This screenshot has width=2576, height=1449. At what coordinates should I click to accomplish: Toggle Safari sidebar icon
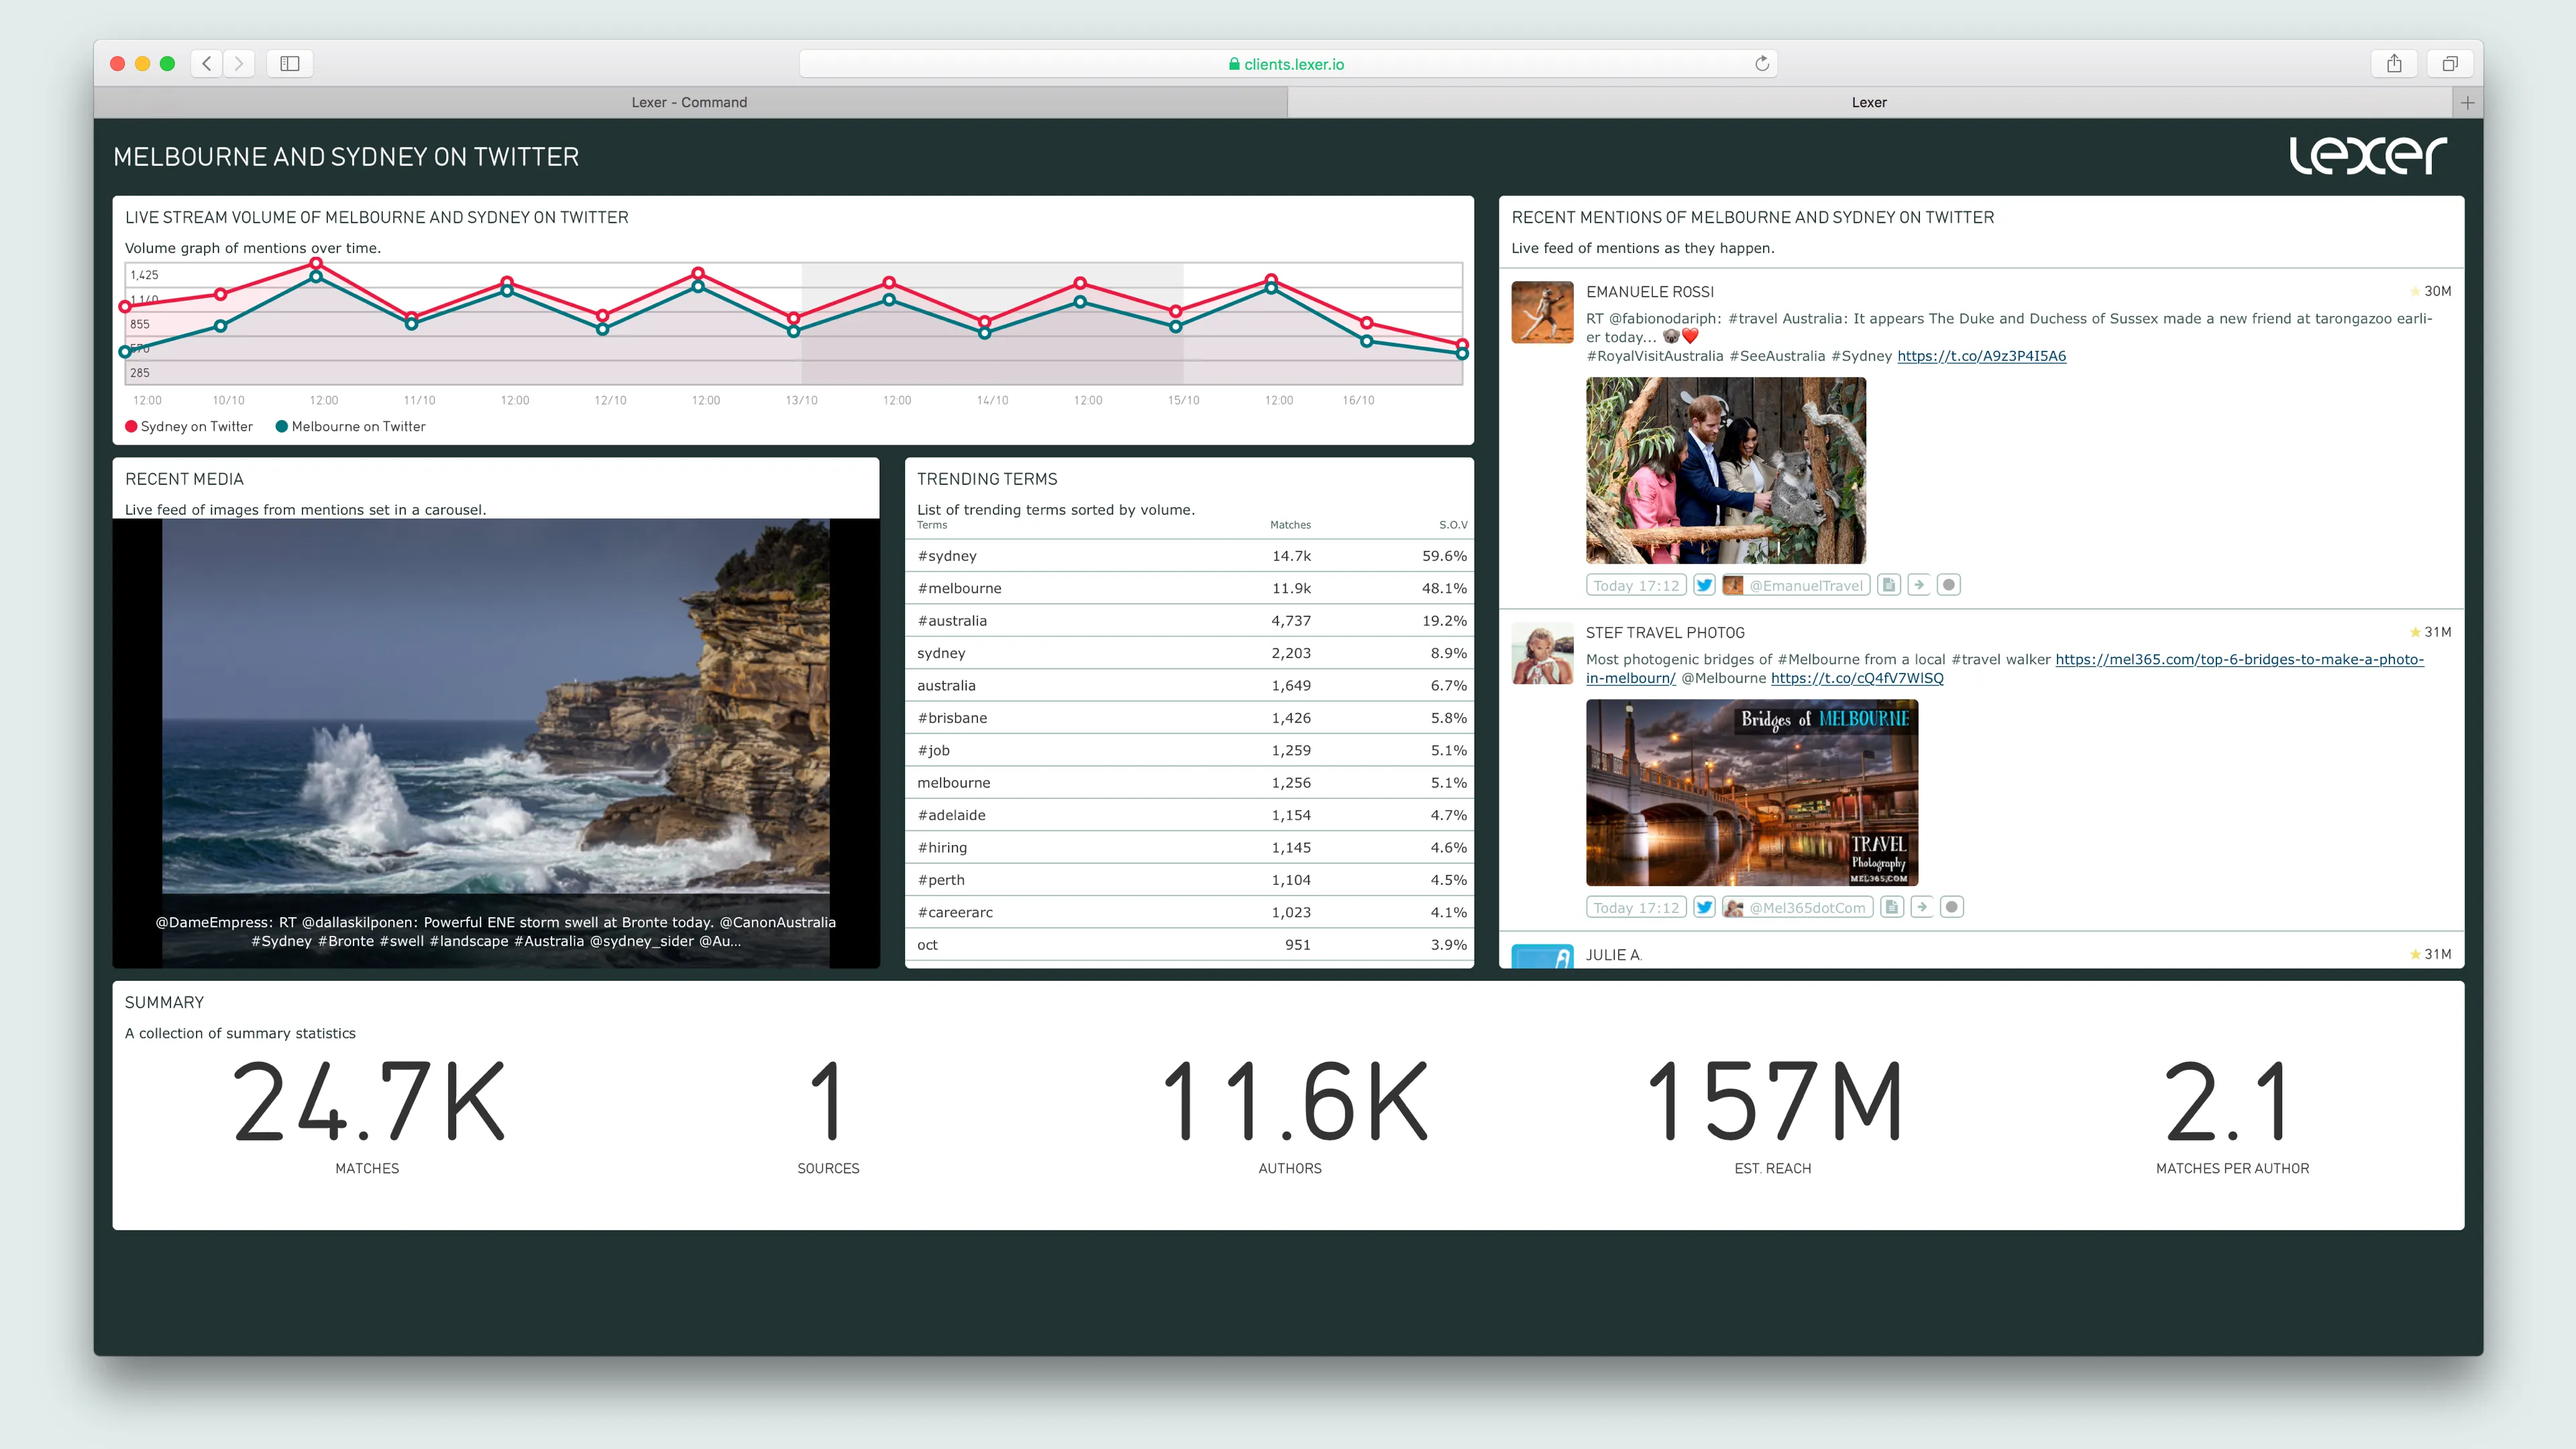[290, 64]
